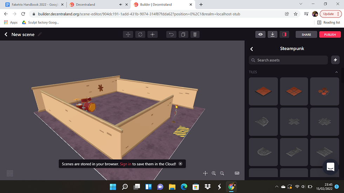This screenshot has width=344, height=193.
Task: Click the browser back arrow
Action: [x=6, y=14]
